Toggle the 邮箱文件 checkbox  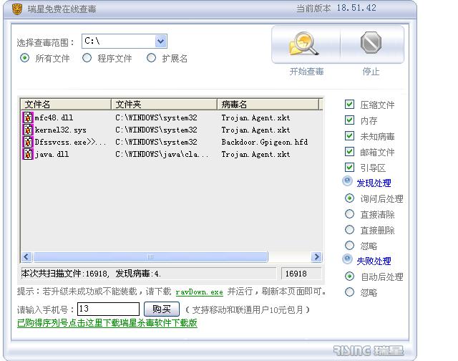point(349,152)
